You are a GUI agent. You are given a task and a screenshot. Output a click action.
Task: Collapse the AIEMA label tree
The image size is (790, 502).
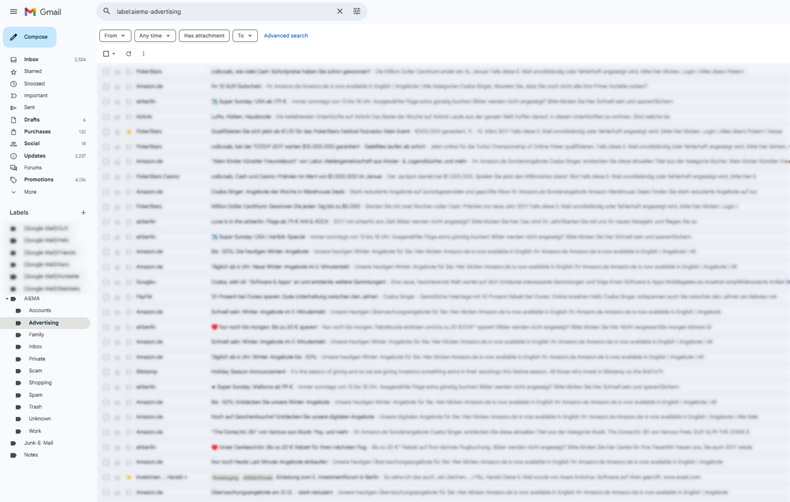7,298
